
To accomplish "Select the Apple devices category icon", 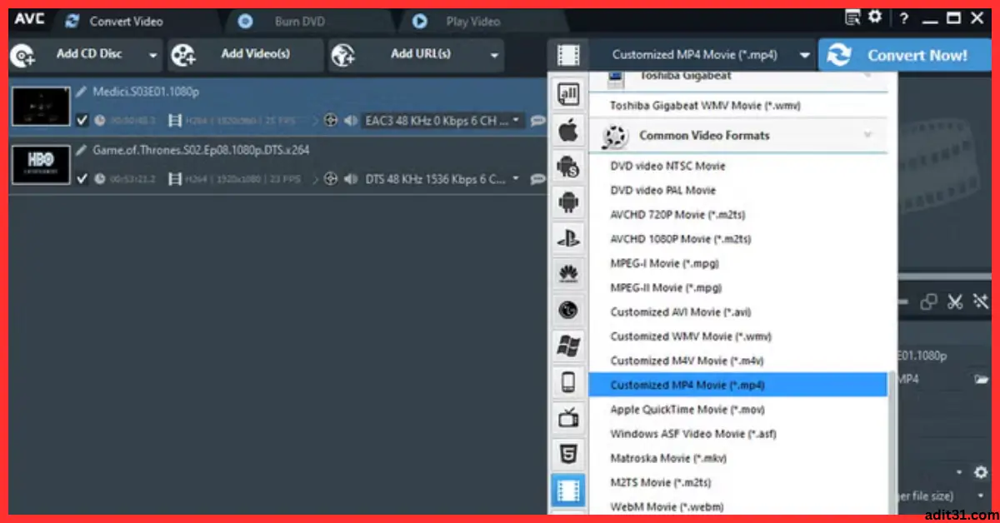I will 568,130.
